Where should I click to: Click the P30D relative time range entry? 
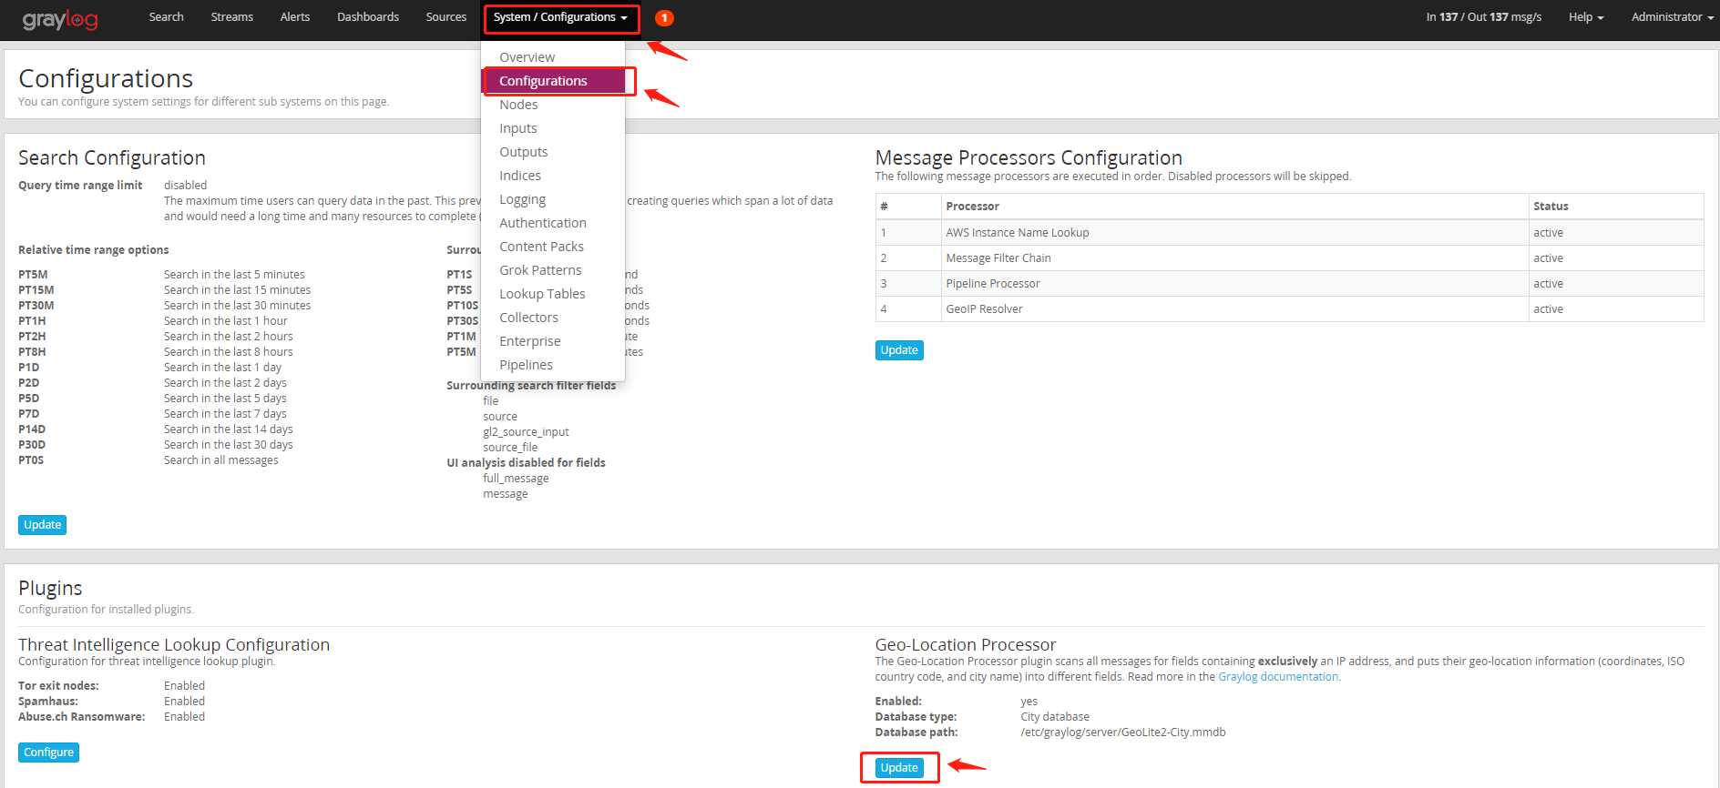[x=32, y=445]
